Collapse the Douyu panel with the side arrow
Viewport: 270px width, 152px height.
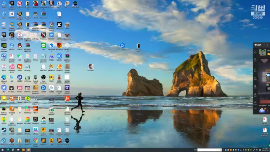pyautogui.click(x=258, y=81)
